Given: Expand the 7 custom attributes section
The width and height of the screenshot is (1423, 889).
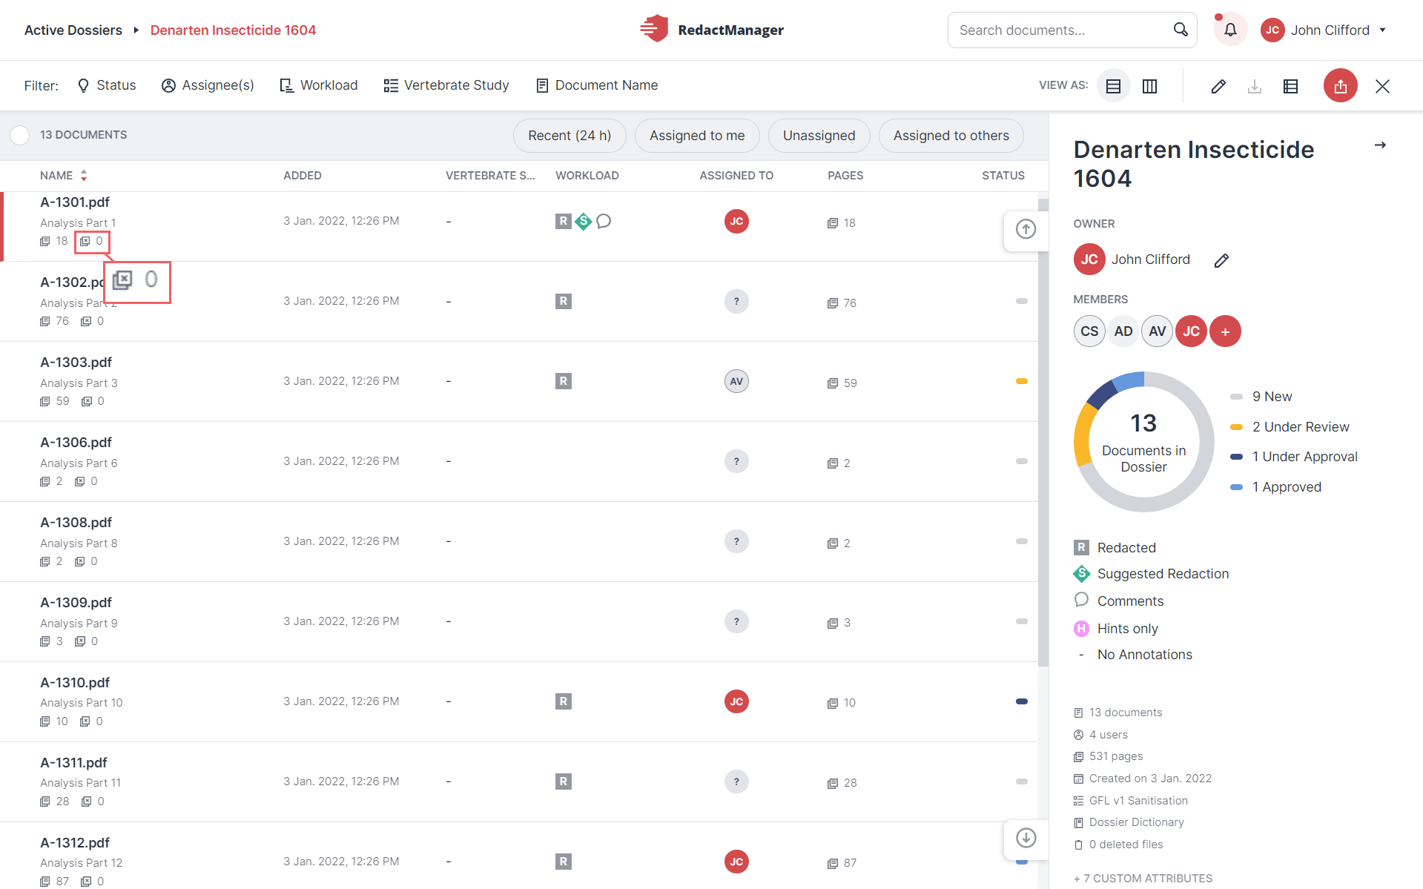Looking at the screenshot, I should coord(1143,878).
